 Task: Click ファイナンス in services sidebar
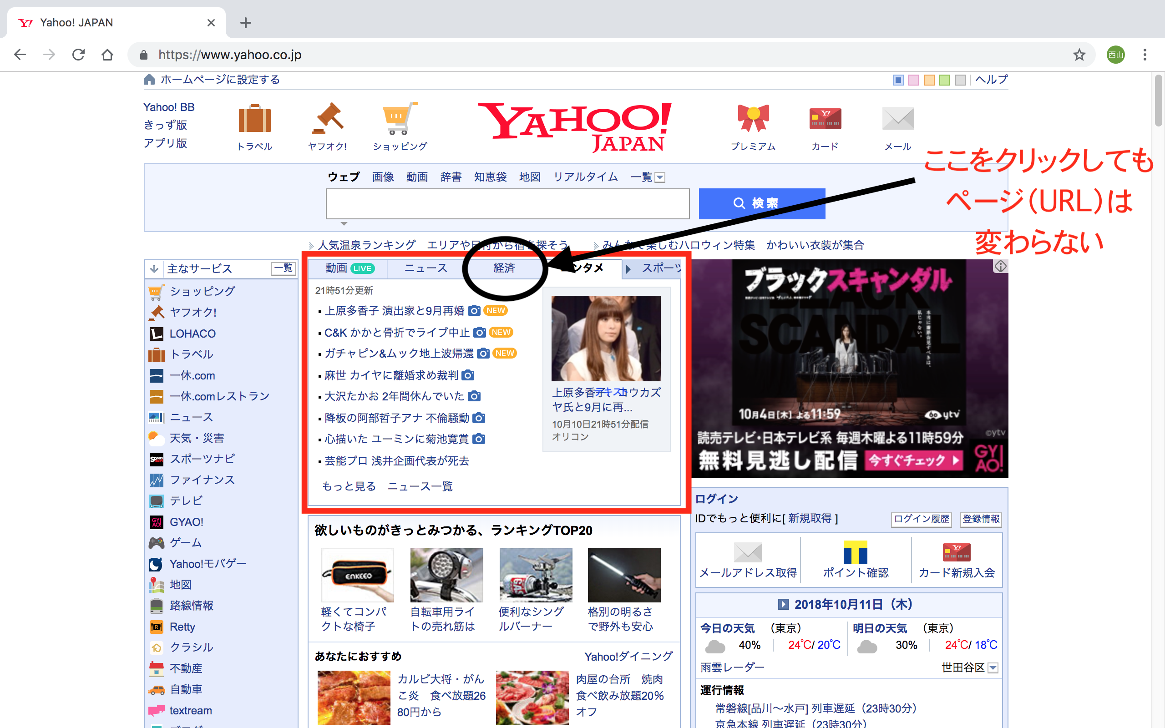tap(202, 480)
